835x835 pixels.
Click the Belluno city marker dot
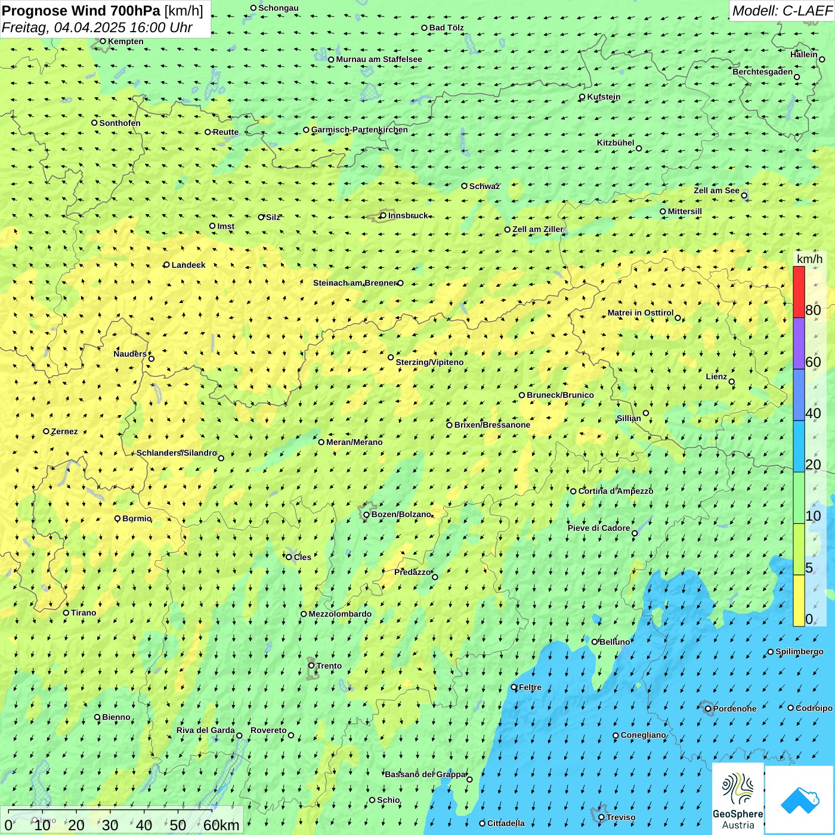(x=595, y=642)
